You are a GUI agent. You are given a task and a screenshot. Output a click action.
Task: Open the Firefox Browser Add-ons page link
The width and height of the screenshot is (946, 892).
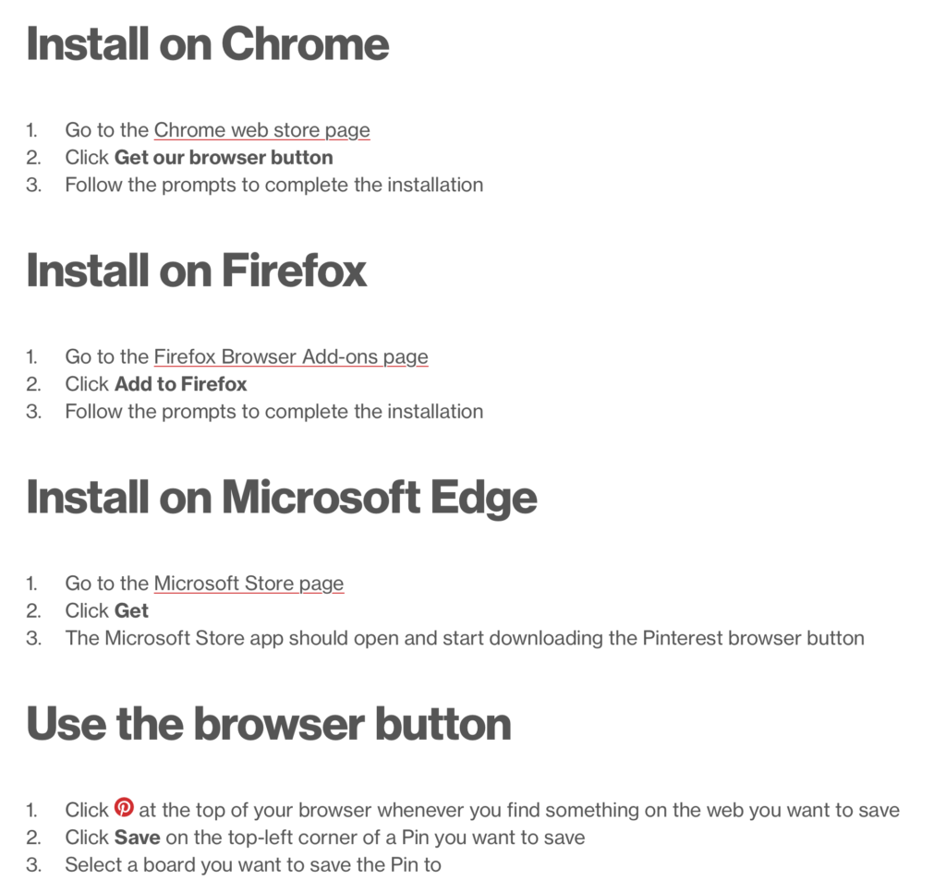coord(291,356)
